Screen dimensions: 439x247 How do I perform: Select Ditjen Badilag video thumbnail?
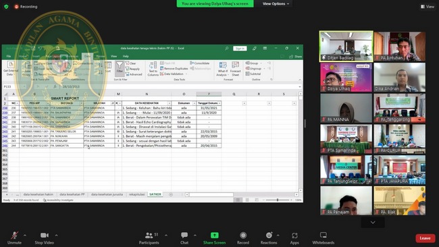(346, 46)
